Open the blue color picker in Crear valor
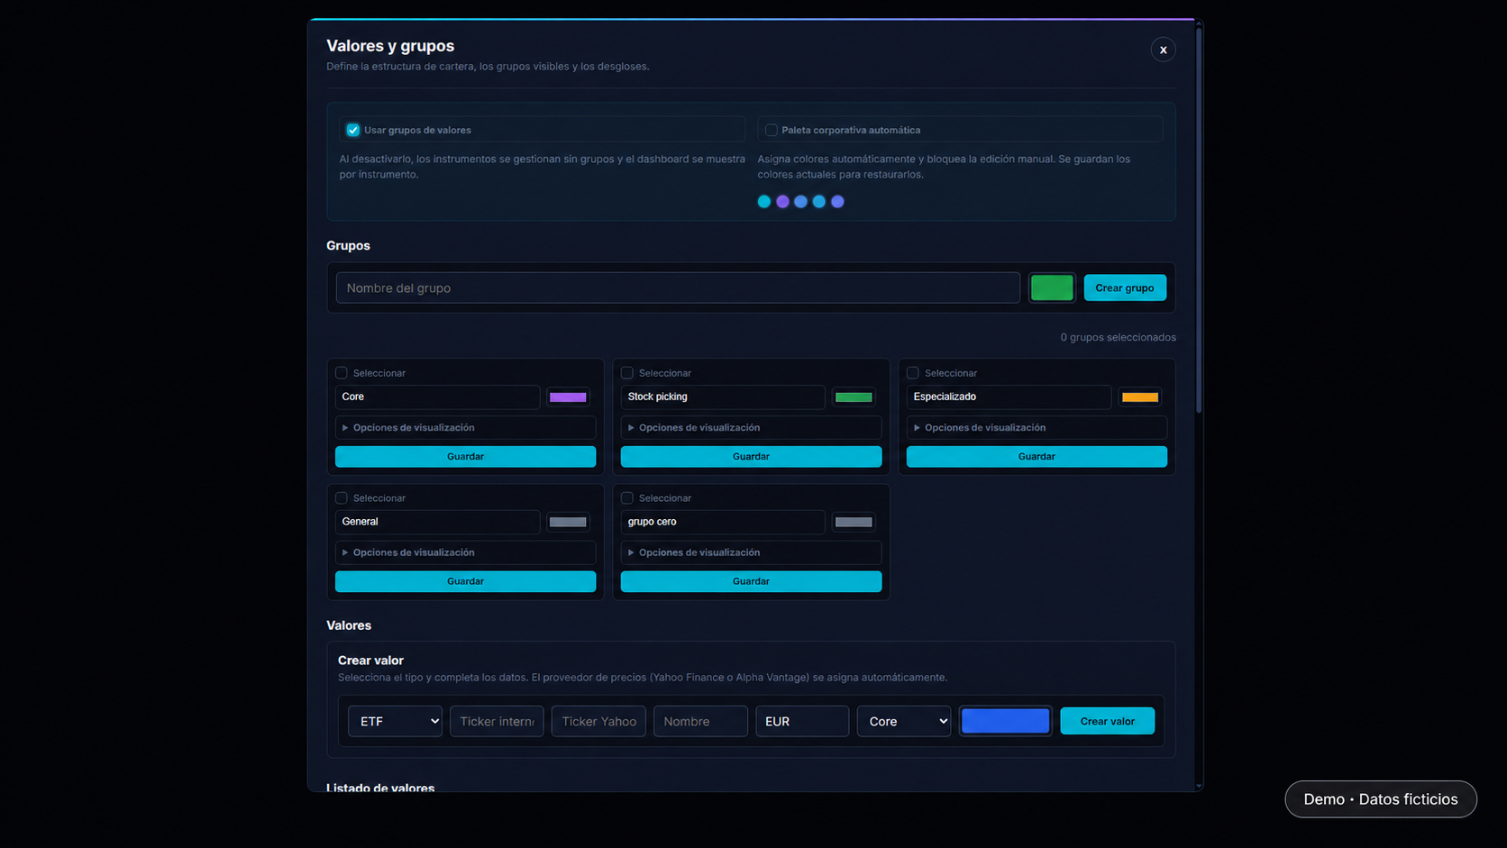 click(x=1005, y=721)
